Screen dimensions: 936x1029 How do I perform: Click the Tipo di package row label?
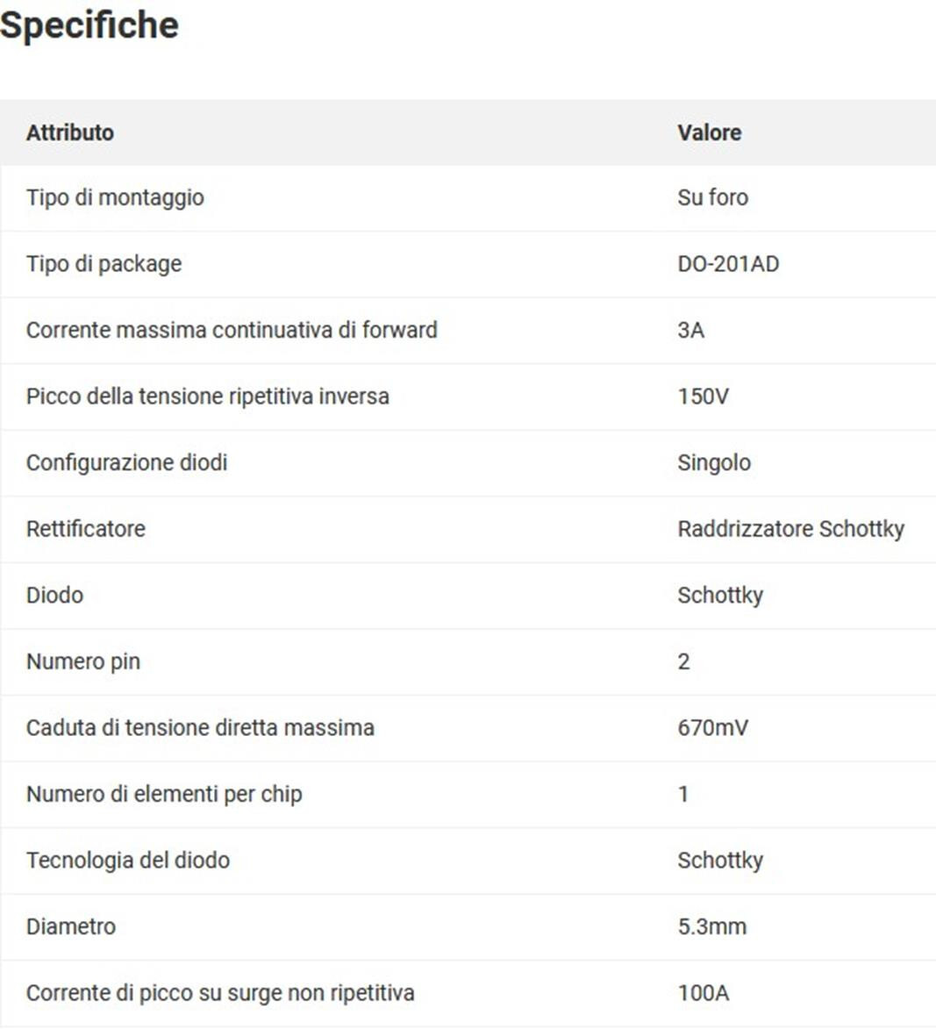[104, 264]
